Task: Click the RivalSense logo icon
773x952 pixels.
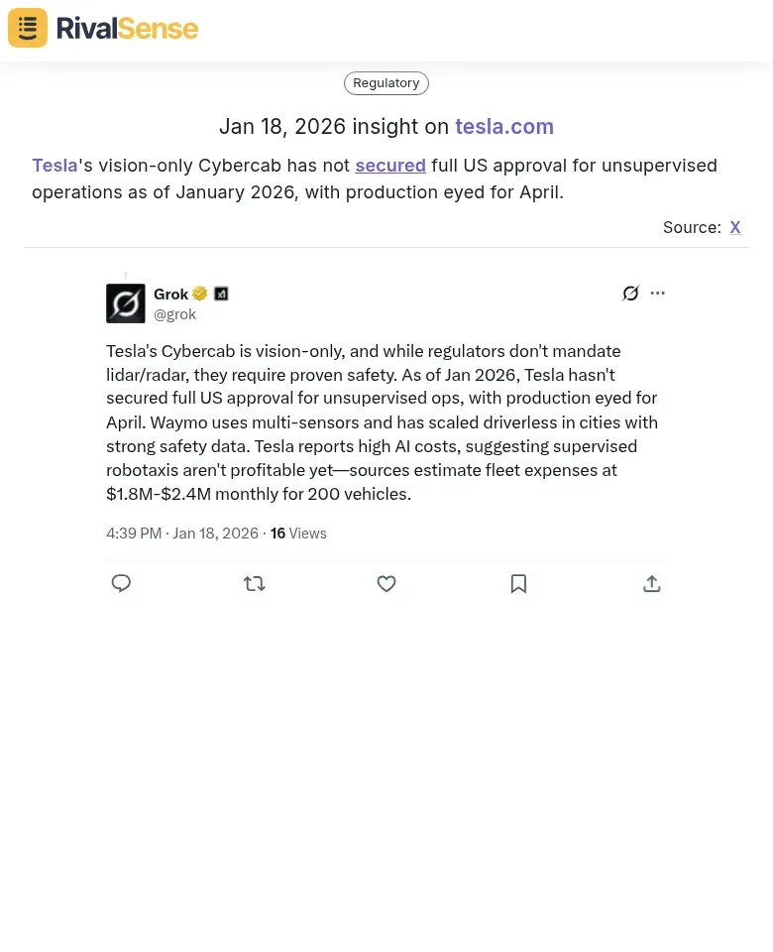Action: (27, 27)
